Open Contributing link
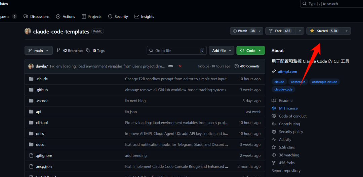This screenshot has height=177, width=363. (289, 124)
